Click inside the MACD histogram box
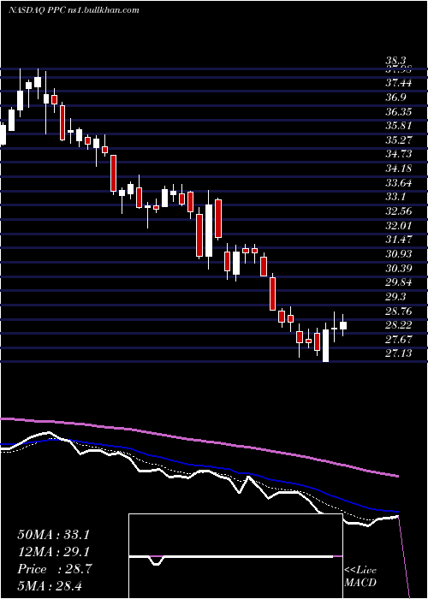This screenshot has width=428, height=599. pyautogui.click(x=235, y=556)
